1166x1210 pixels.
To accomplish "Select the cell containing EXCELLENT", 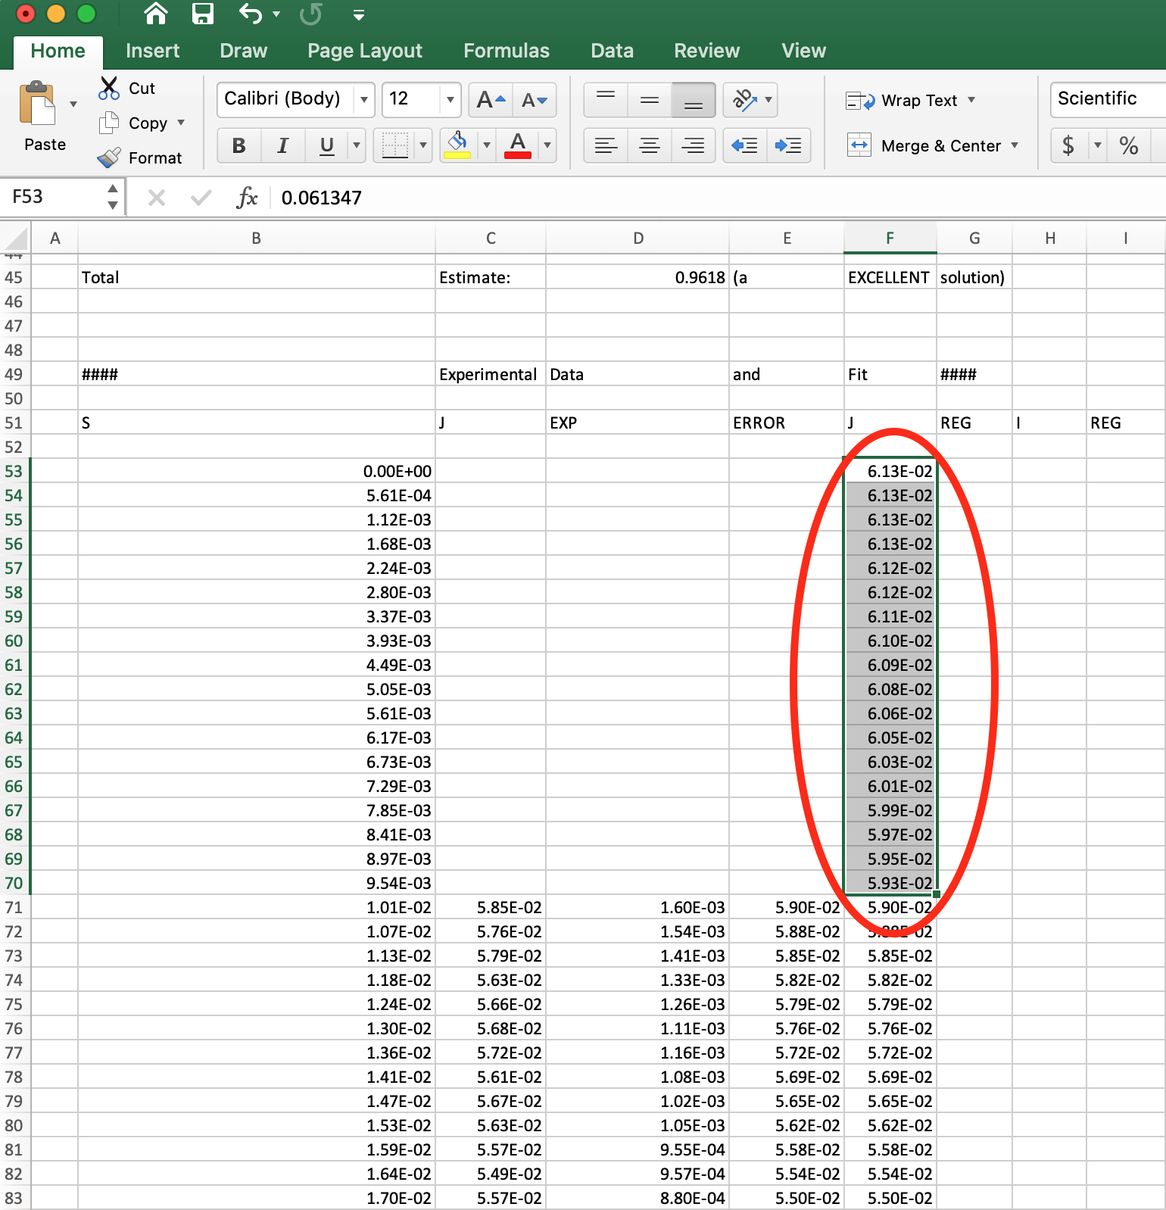I will 890,277.
